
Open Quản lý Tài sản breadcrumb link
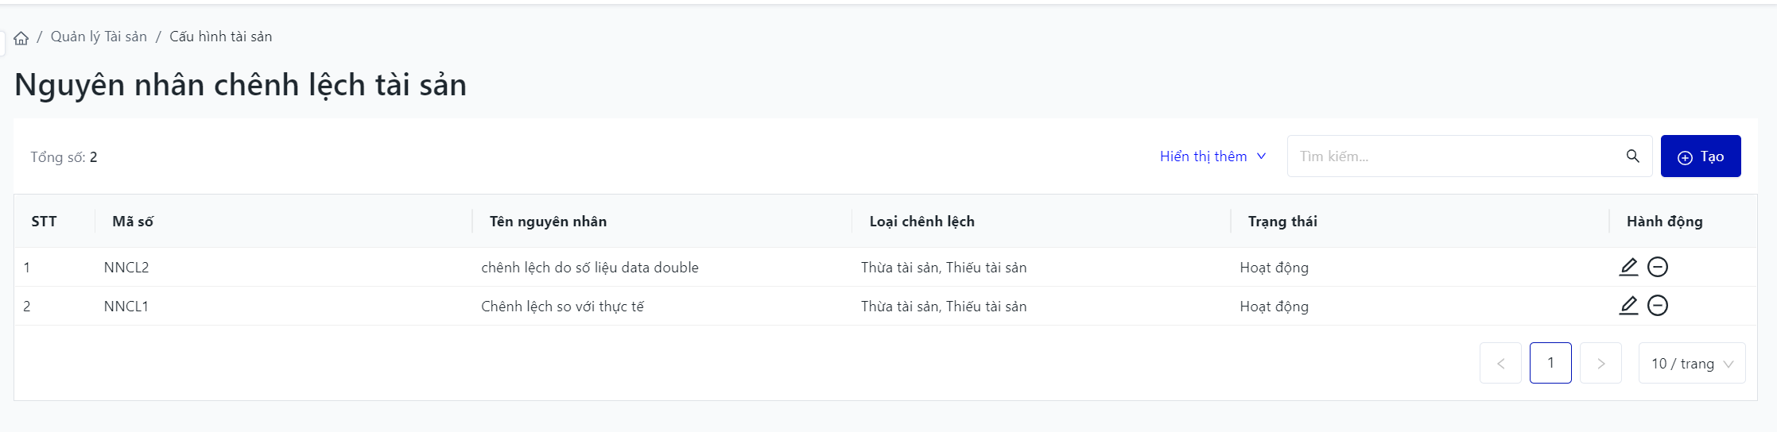(99, 37)
